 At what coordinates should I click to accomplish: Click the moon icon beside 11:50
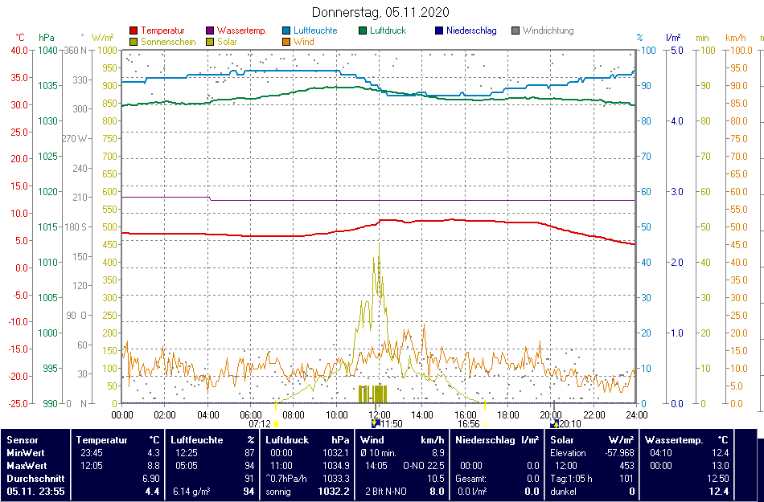pyautogui.click(x=376, y=423)
